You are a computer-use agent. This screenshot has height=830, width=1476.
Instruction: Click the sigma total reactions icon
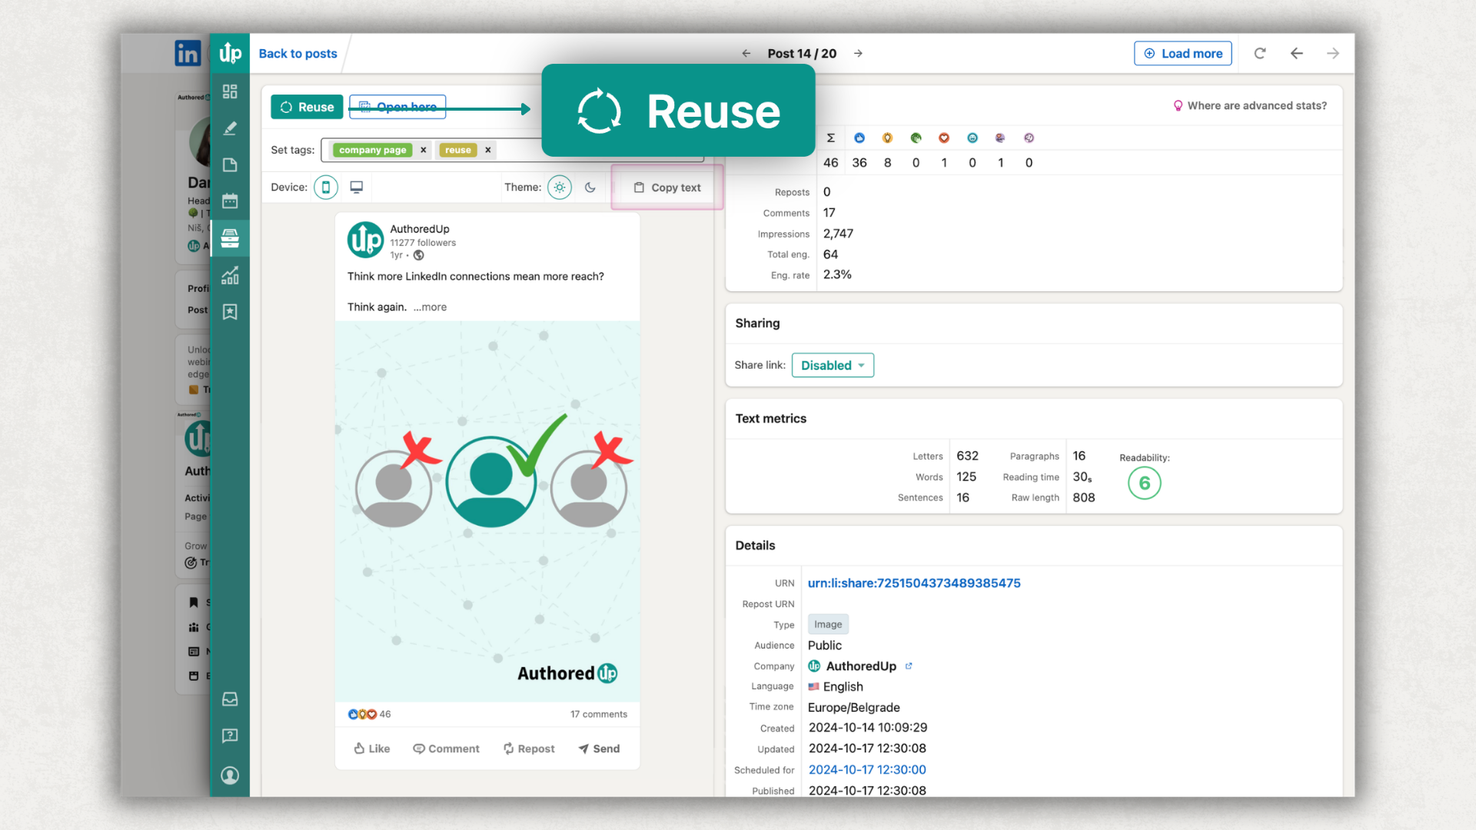[x=831, y=138]
